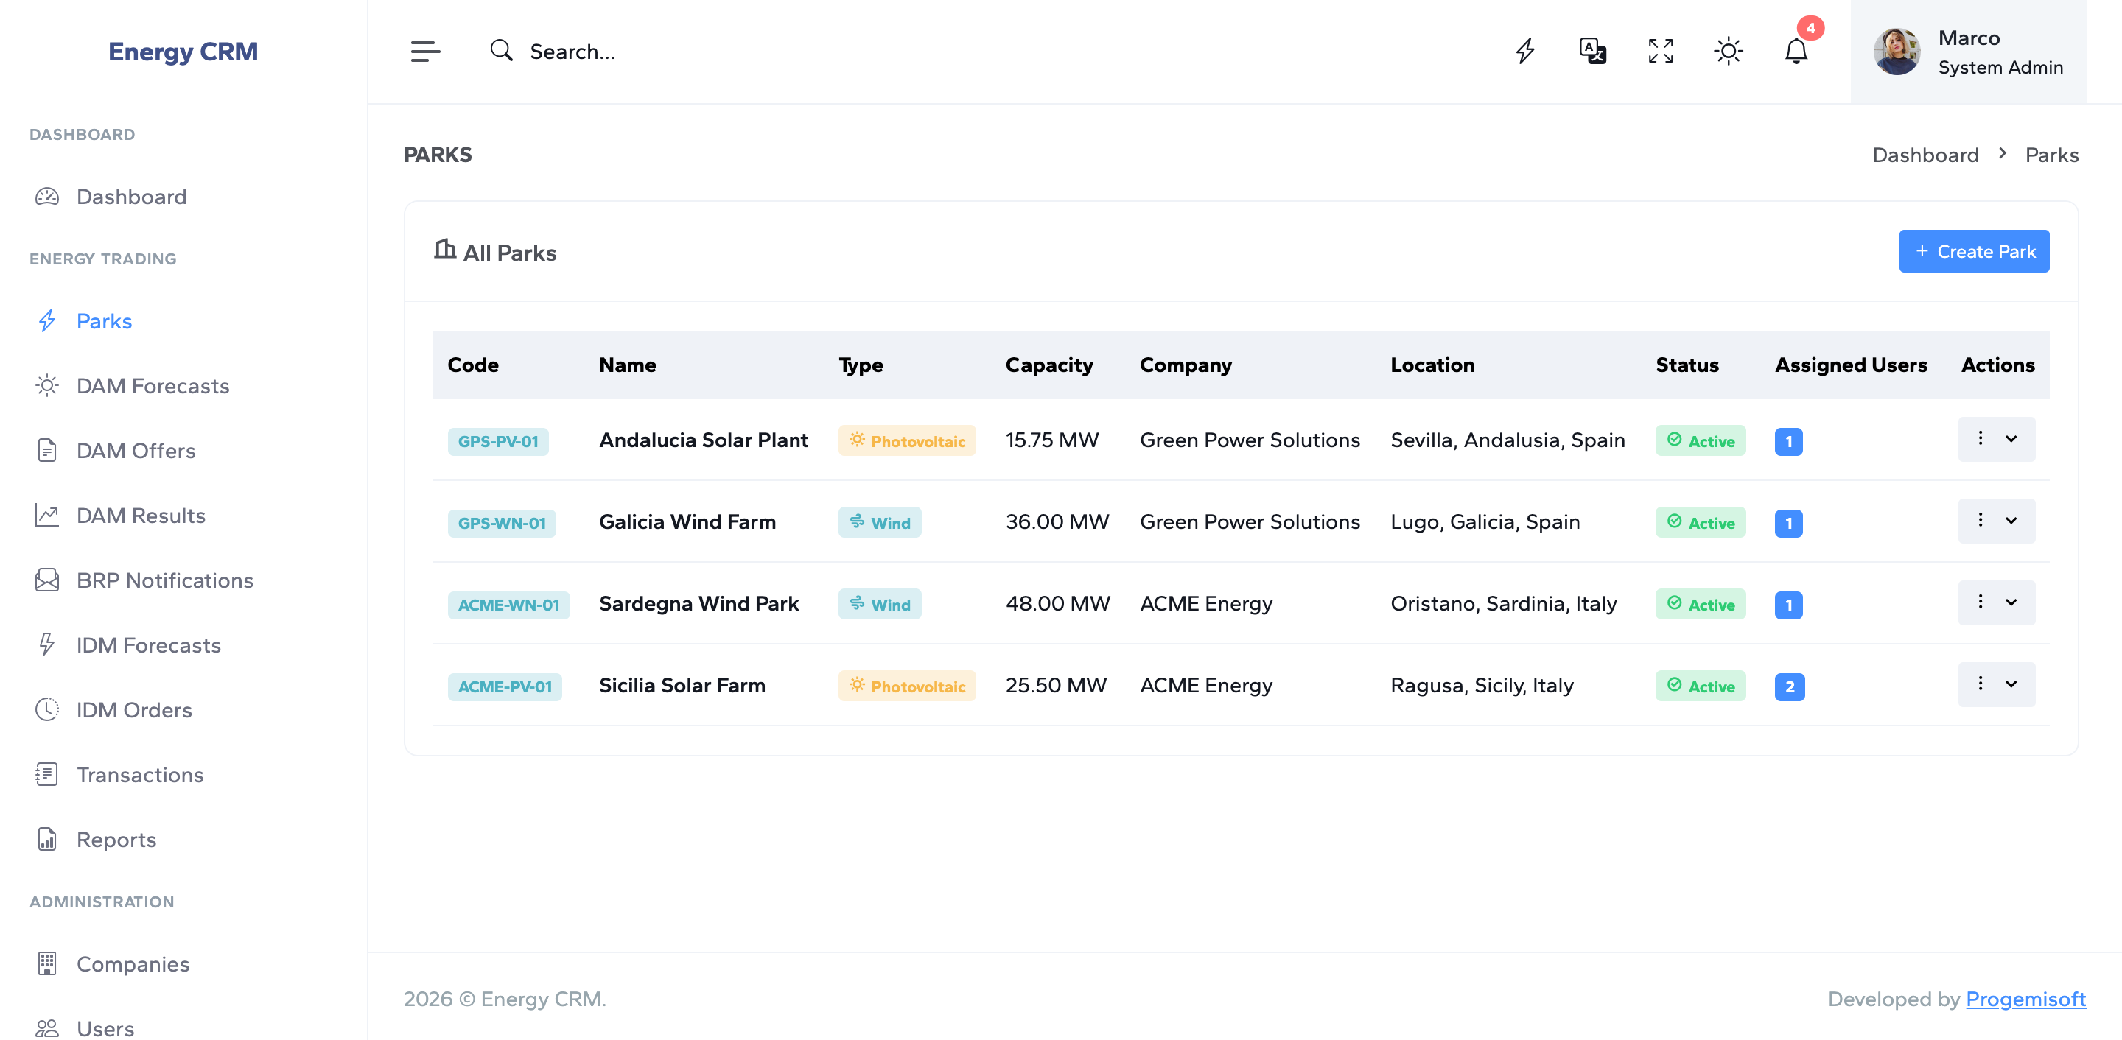This screenshot has height=1040, width=2122.
Task: Click the BRP Notifications envelope icon
Action: pos(47,580)
